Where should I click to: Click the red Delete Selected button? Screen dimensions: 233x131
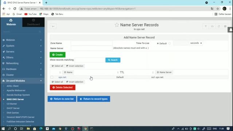(x=63, y=87)
